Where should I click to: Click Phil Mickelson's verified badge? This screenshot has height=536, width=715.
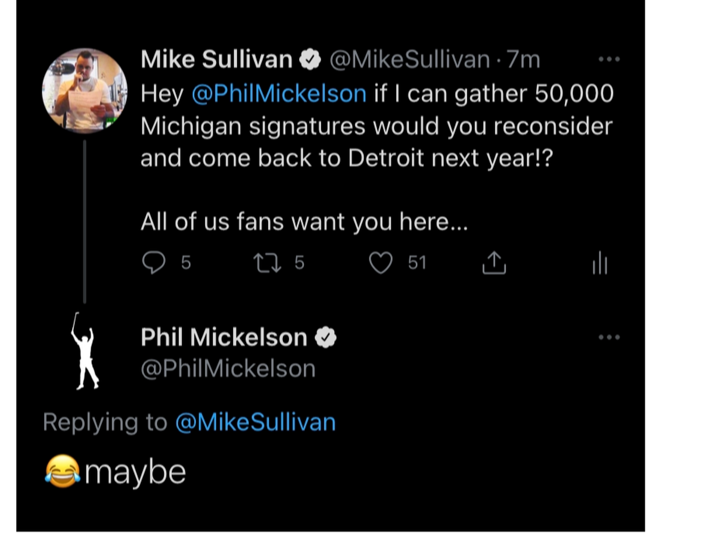[325, 338]
